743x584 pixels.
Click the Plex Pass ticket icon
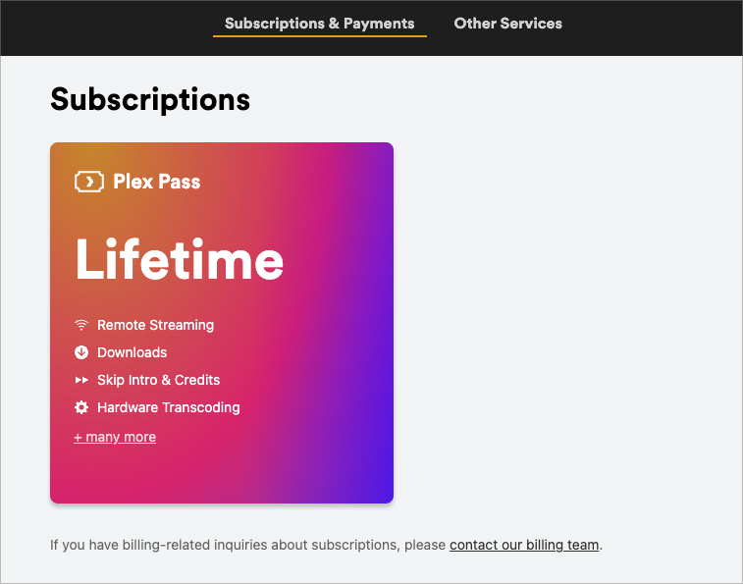point(89,182)
